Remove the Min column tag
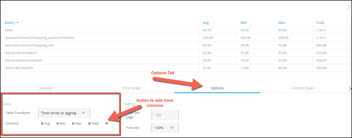The image size is (352, 138). 58,124
